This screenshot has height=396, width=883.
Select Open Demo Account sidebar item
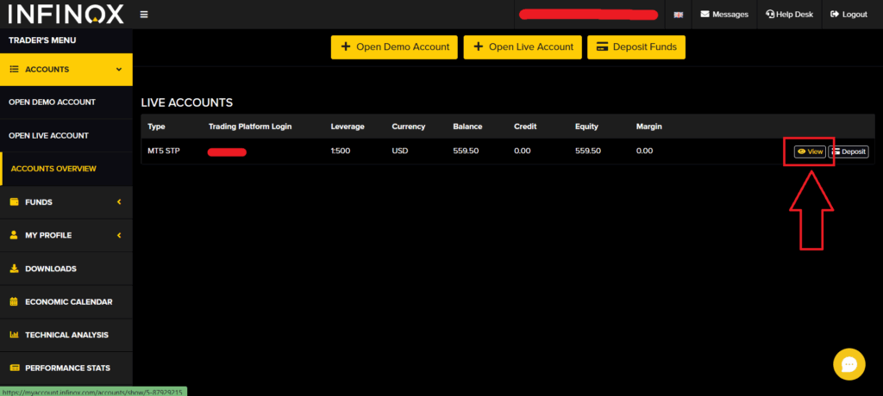point(52,102)
